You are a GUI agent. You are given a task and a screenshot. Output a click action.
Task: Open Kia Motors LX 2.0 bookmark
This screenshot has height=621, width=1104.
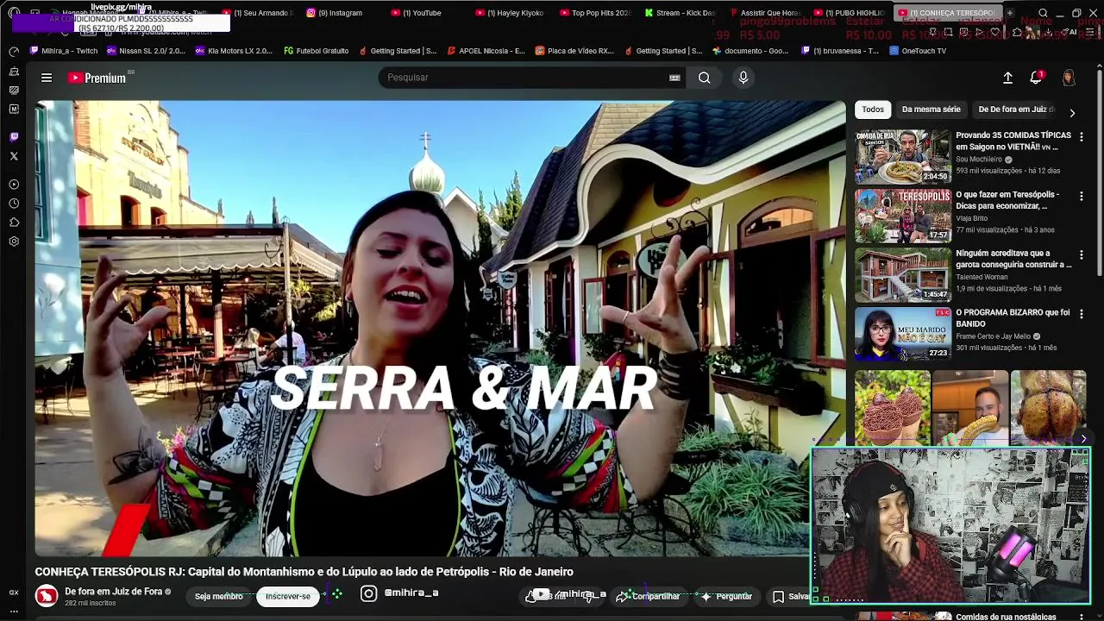click(233, 51)
